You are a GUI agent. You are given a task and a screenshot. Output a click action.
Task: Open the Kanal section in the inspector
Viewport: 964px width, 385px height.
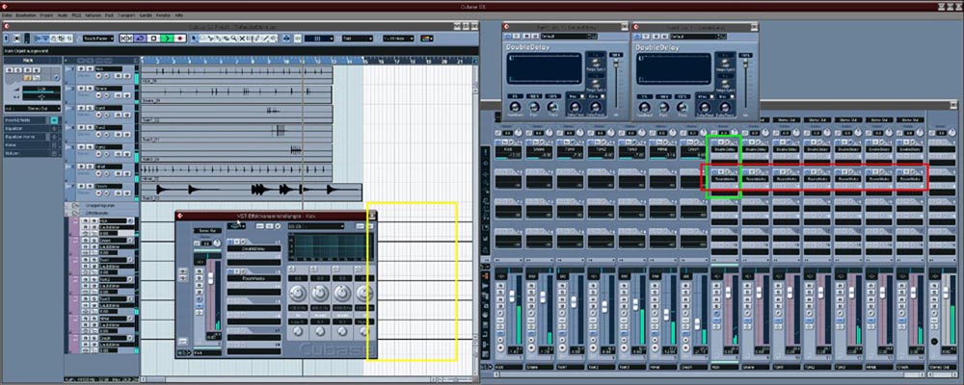point(33,145)
